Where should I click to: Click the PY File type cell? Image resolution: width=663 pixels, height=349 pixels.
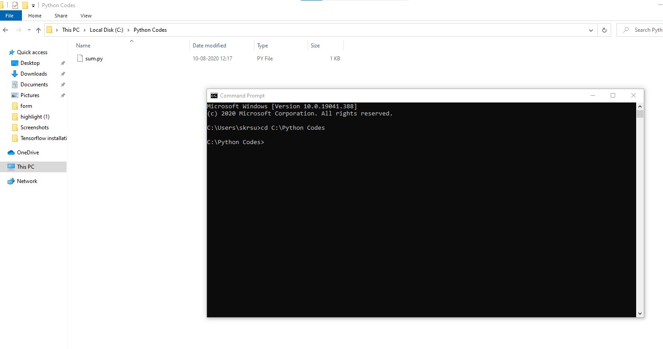(x=265, y=59)
